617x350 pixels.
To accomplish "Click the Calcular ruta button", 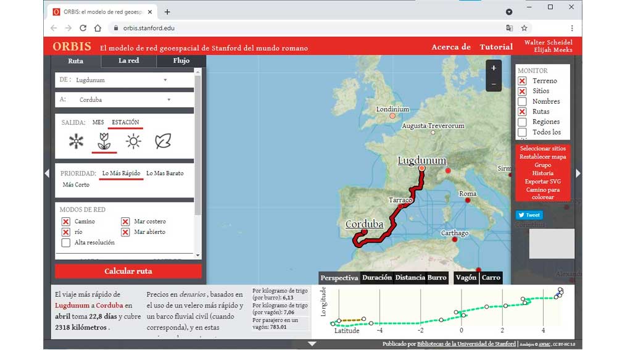I will [128, 271].
